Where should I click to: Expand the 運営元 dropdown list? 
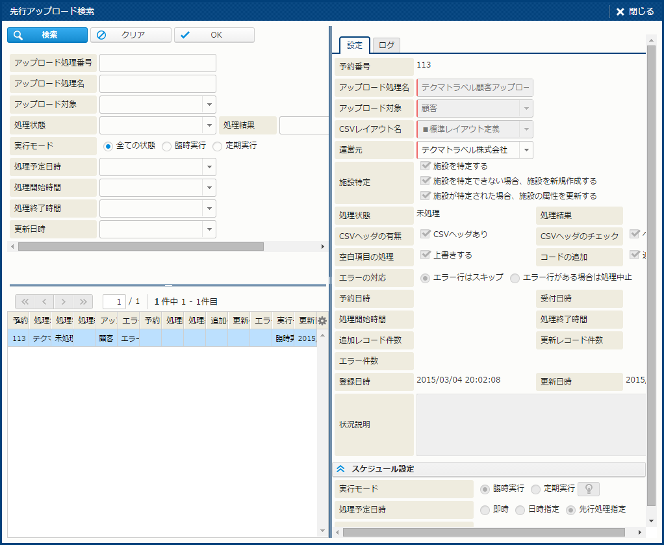click(526, 150)
